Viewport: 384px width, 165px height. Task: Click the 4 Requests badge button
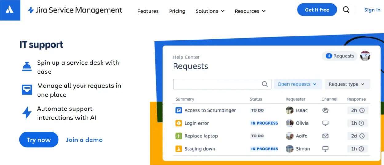pos(340,56)
